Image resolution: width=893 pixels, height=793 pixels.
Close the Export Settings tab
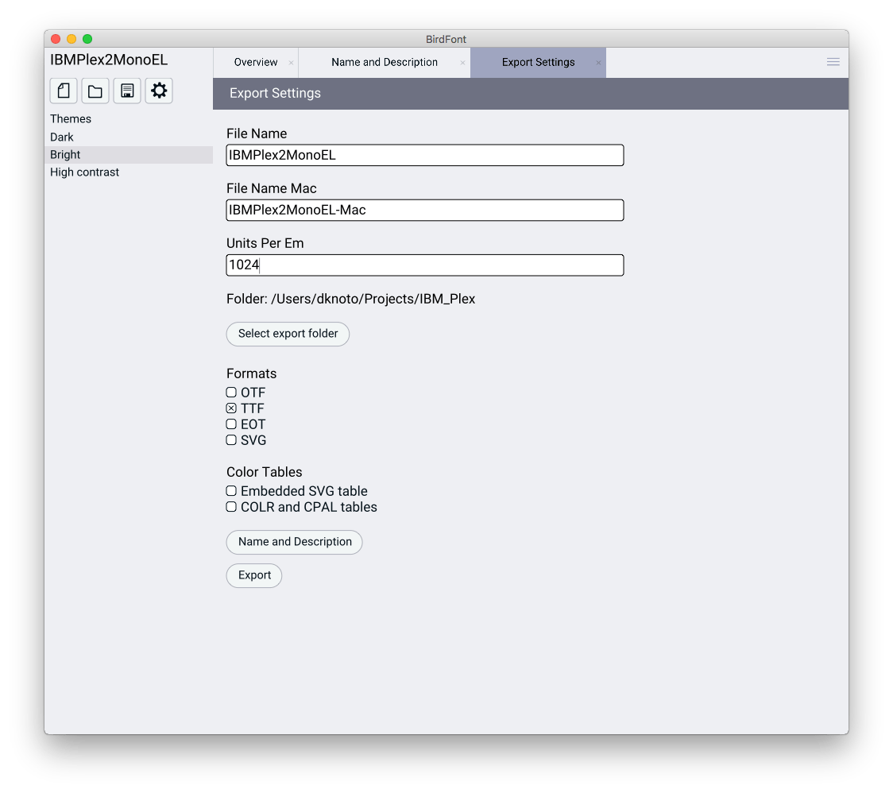[598, 63]
